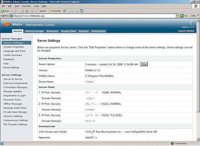200x146 pixels.
Task: Expand the address bar dropdown arrow
Action: [177, 16]
